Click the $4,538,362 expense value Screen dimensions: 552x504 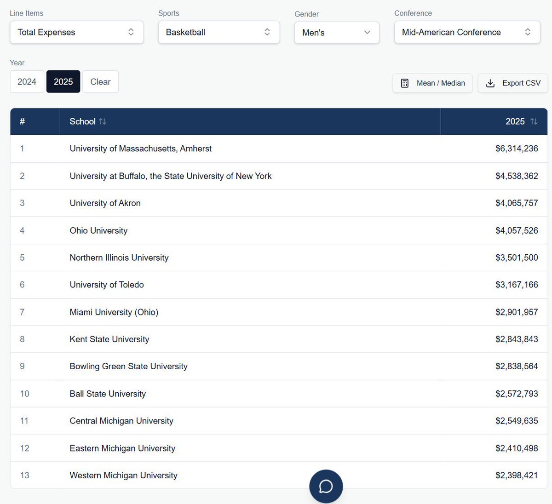pyautogui.click(x=517, y=176)
